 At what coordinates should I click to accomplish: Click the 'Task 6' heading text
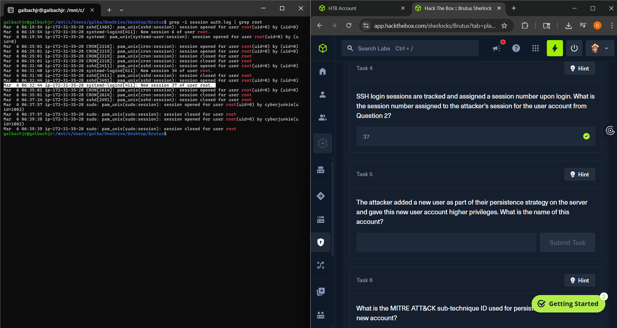[364, 280]
